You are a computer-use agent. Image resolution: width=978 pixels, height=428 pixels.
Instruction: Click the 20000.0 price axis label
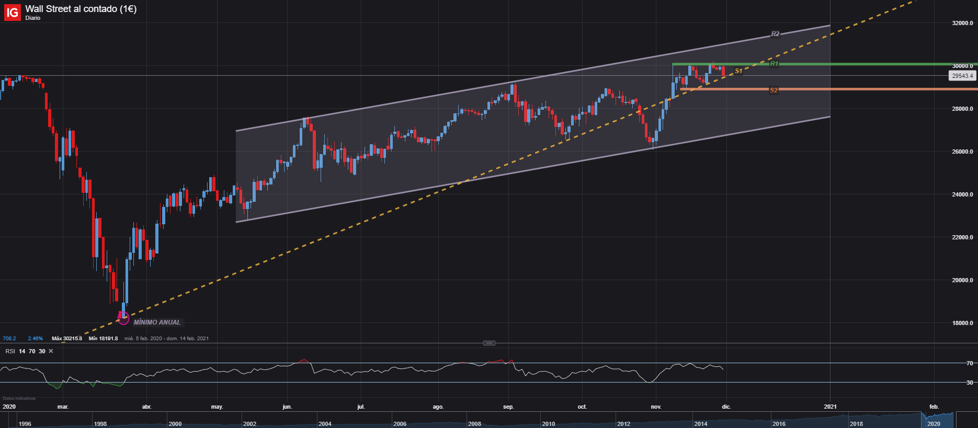[x=962, y=280]
